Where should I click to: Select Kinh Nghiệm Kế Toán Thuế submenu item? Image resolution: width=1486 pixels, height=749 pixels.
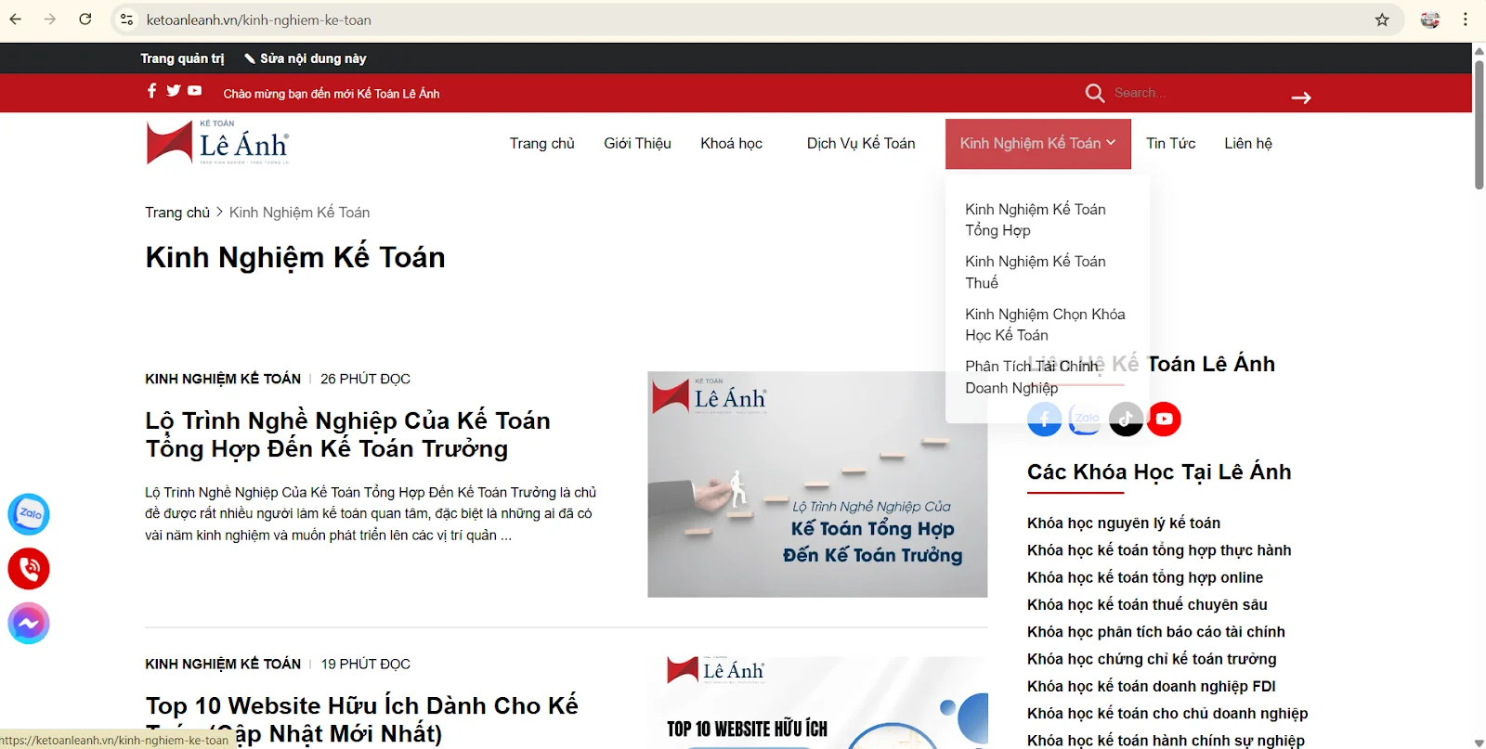(1035, 272)
